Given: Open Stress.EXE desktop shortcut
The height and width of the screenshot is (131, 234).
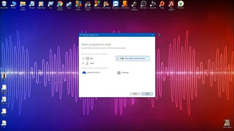Looking at the screenshot, I should tap(153, 5).
